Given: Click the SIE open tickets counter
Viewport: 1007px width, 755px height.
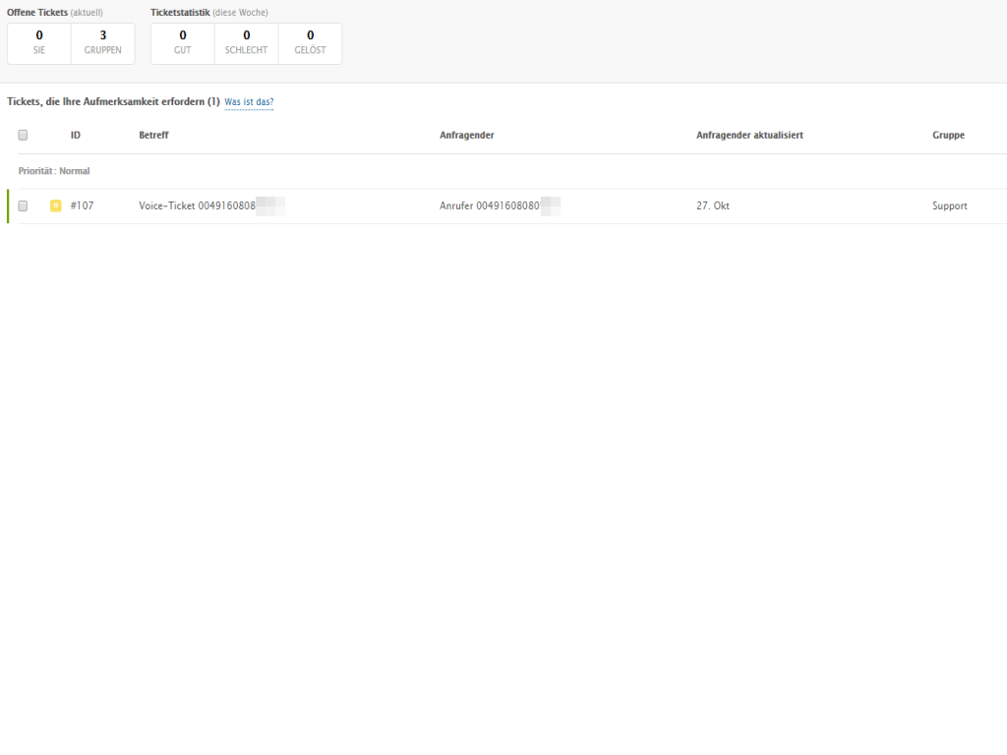Looking at the screenshot, I should click(39, 42).
